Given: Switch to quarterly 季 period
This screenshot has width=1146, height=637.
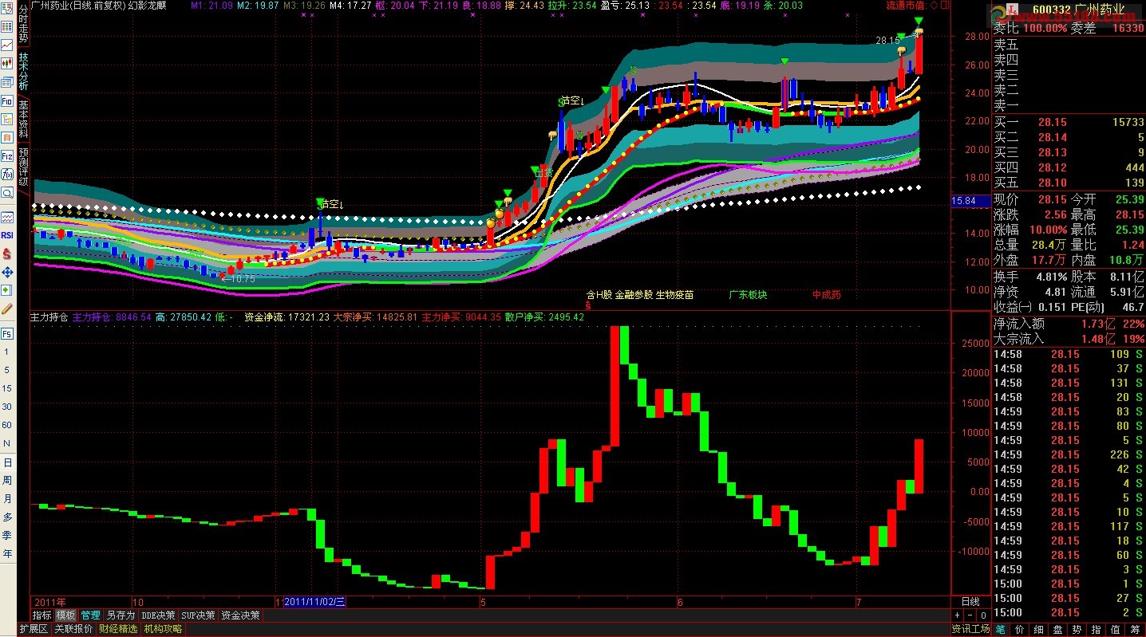Looking at the screenshot, I should 7,536.
